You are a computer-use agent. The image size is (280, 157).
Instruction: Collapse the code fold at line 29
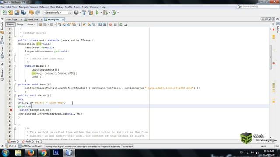15,66
